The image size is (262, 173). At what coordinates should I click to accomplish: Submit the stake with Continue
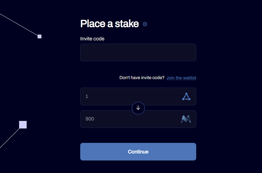(x=138, y=152)
